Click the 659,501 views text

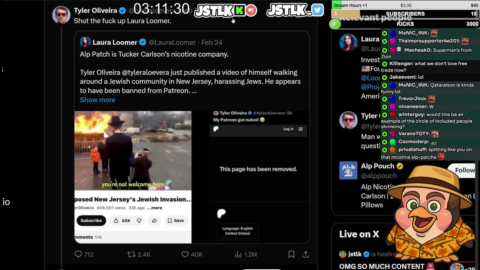[111, 208]
